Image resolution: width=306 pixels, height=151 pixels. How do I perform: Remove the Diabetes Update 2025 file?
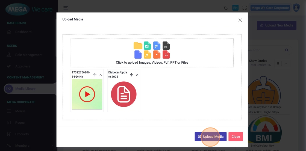coord(137,75)
